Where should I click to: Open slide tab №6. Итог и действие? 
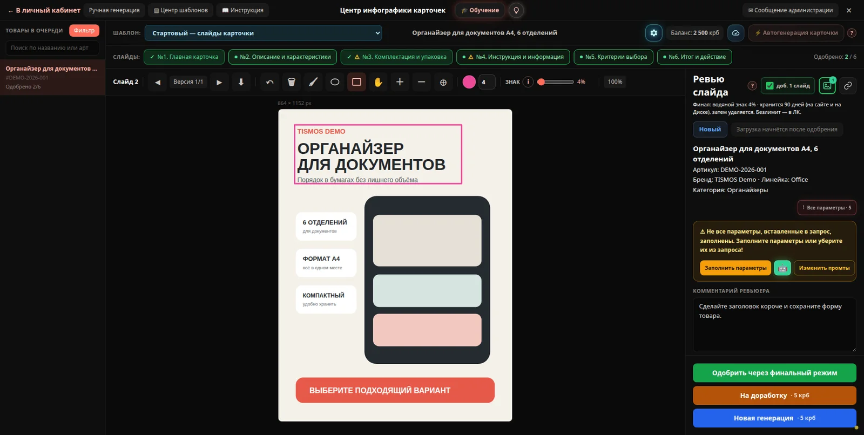(x=694, y=57)
